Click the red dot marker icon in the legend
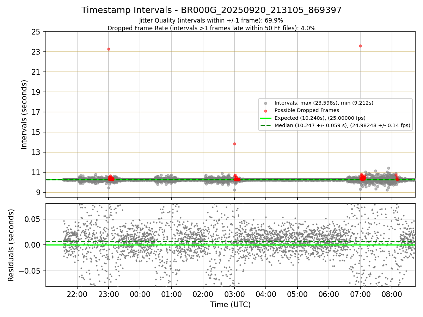423x317 pixels. coord(266,111)
